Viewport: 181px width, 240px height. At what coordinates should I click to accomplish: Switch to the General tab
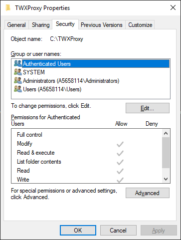point(16,25)
